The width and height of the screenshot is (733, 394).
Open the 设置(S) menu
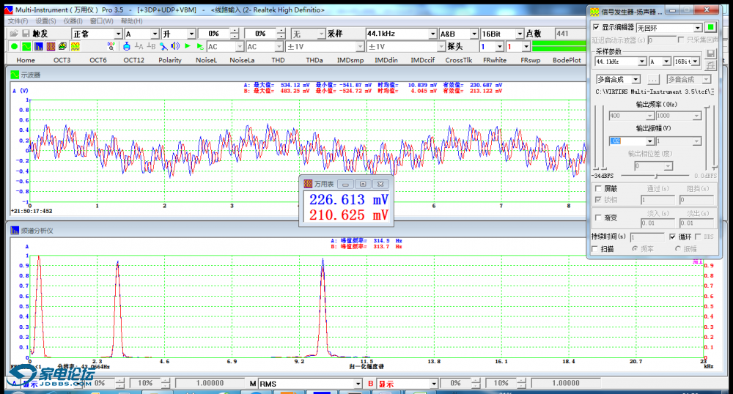[x=45, y=21]
